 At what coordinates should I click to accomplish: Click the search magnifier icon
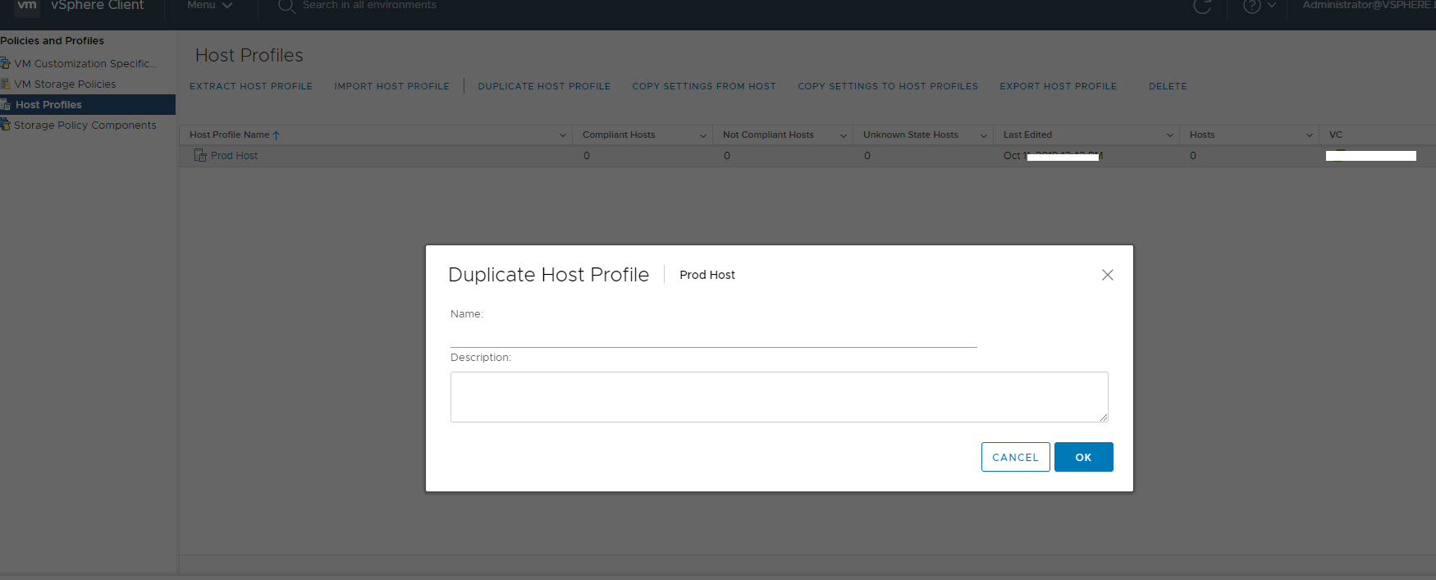[286, 6]
